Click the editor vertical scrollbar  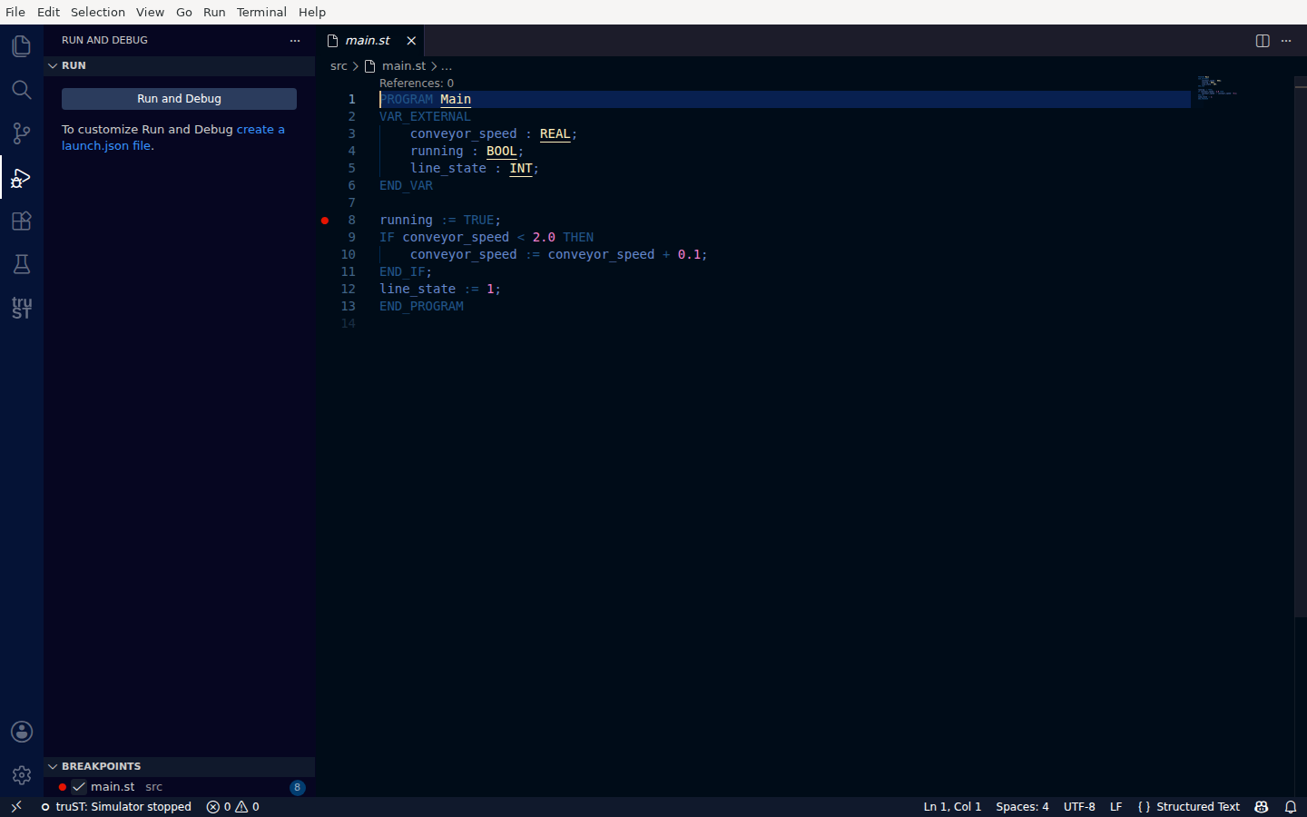1301,345
